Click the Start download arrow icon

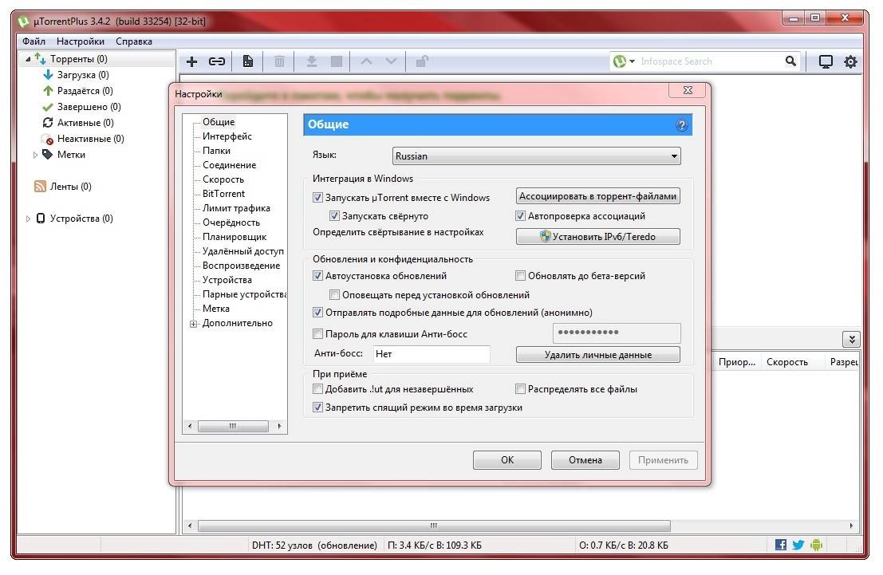pyautogui.click(x=311, y=61)
